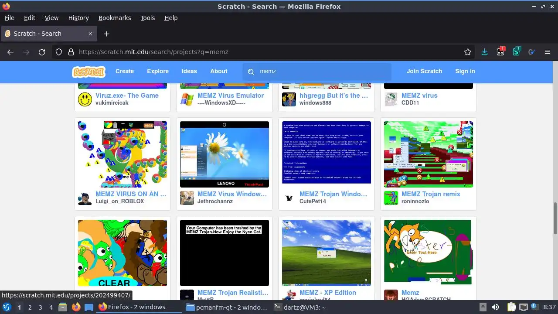Click the yellow smiley avatar of vukimircicak
This screenshot has height=314, width=558.
pyautogui.click(x=85, y=99)
